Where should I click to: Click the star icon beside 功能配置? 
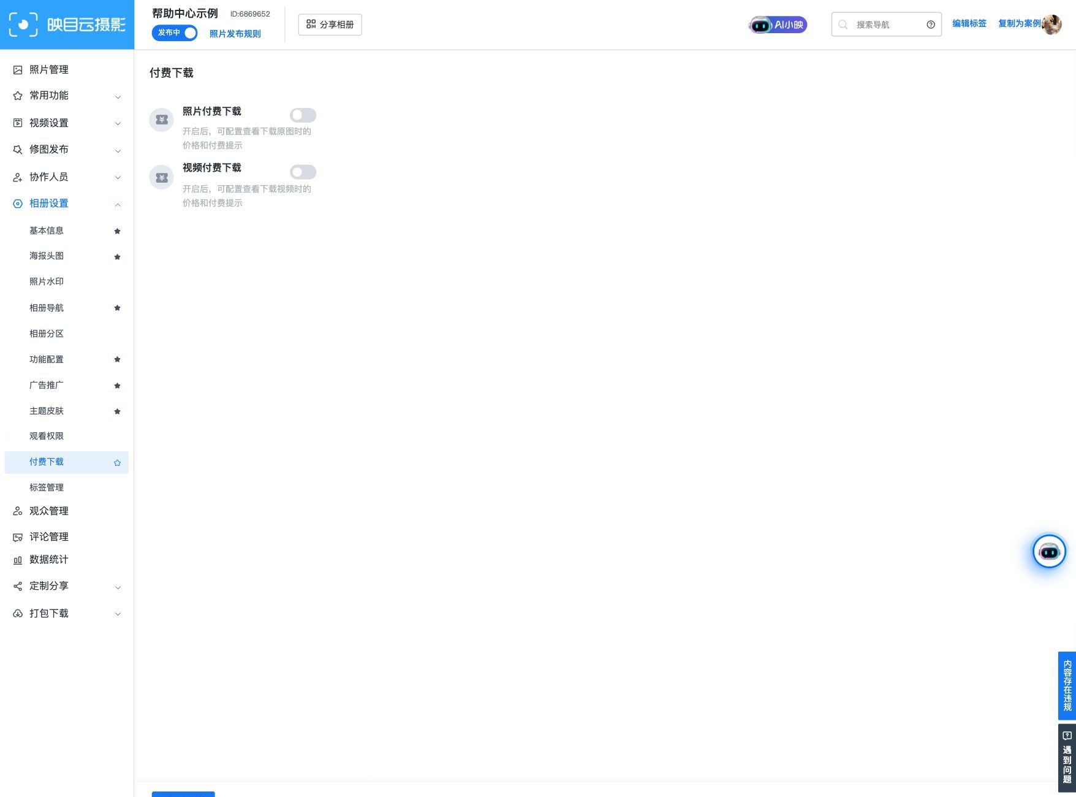click(117, 359)
